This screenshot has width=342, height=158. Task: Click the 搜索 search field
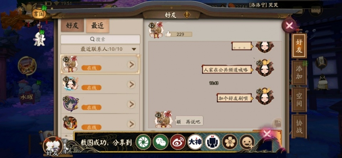(x=100, y=39)
